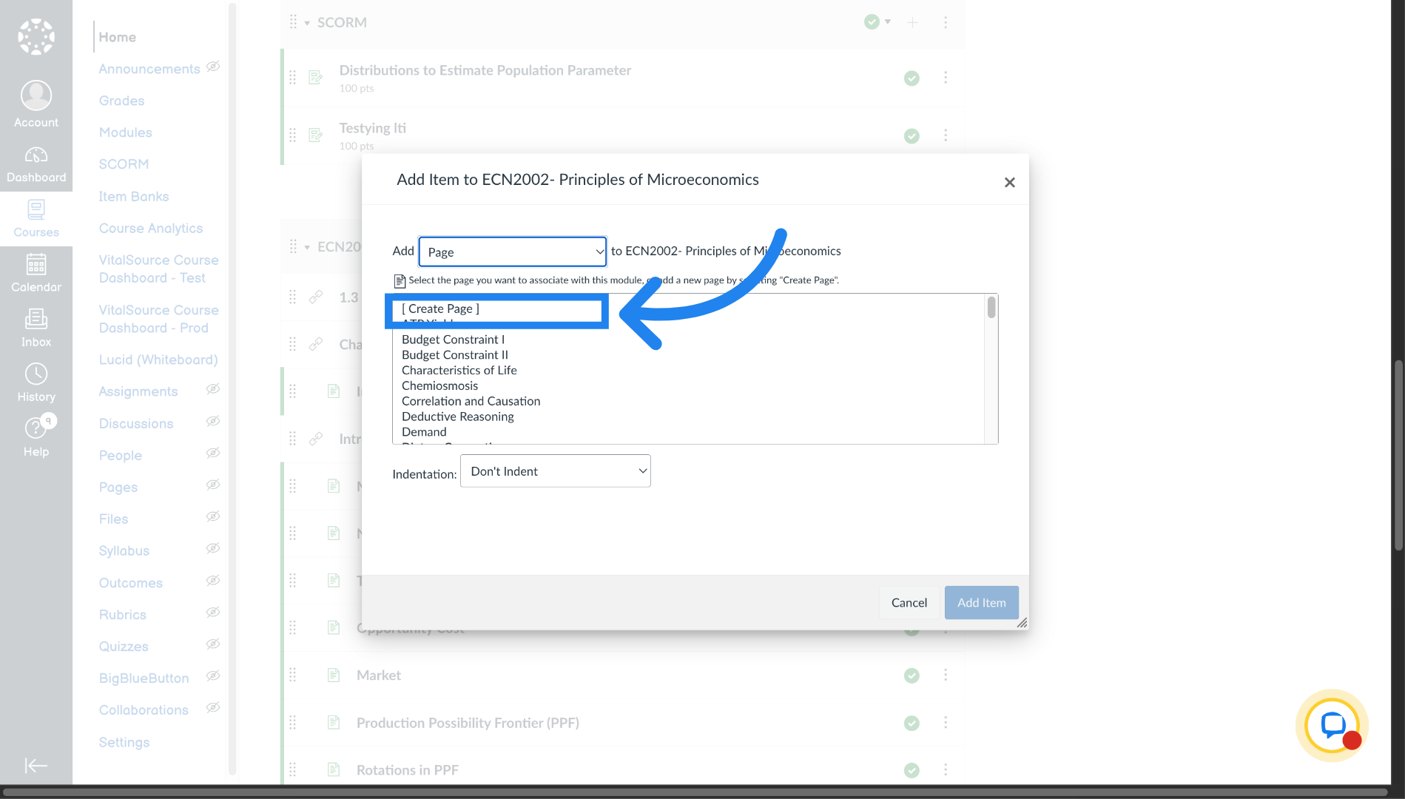Click drag handle for Market item

(293, 675)
